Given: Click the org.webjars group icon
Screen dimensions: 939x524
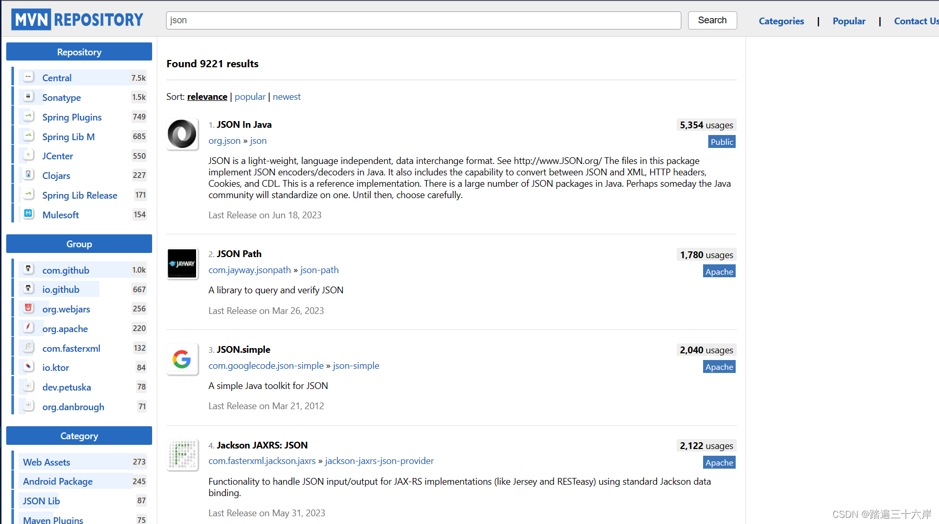Looking at the screenshot, I should tap(28, 308).
